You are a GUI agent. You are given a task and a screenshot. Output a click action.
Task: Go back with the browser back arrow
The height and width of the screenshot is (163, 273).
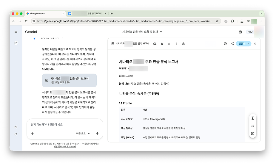click(13, 21)
